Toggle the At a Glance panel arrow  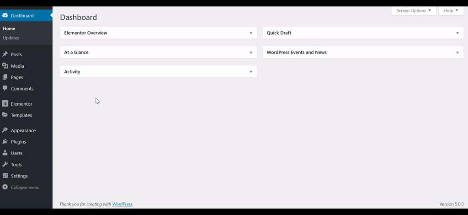point(251,53)
